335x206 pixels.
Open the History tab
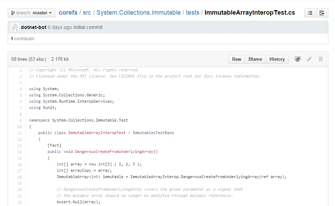click(277, 59)
